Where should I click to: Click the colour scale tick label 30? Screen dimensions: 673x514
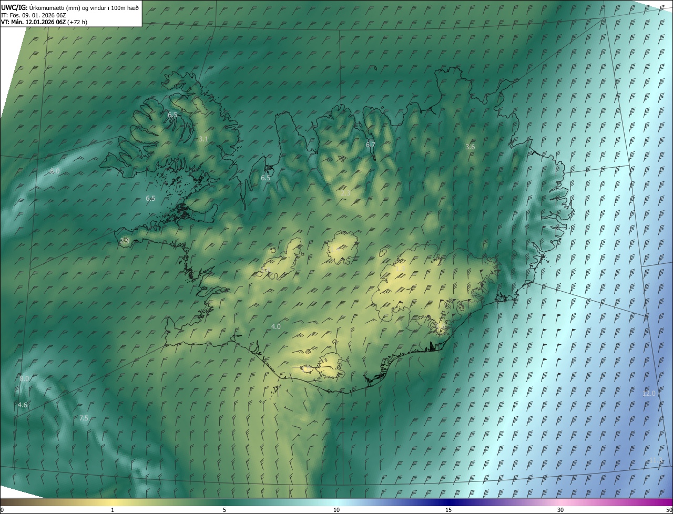point(560,510)
